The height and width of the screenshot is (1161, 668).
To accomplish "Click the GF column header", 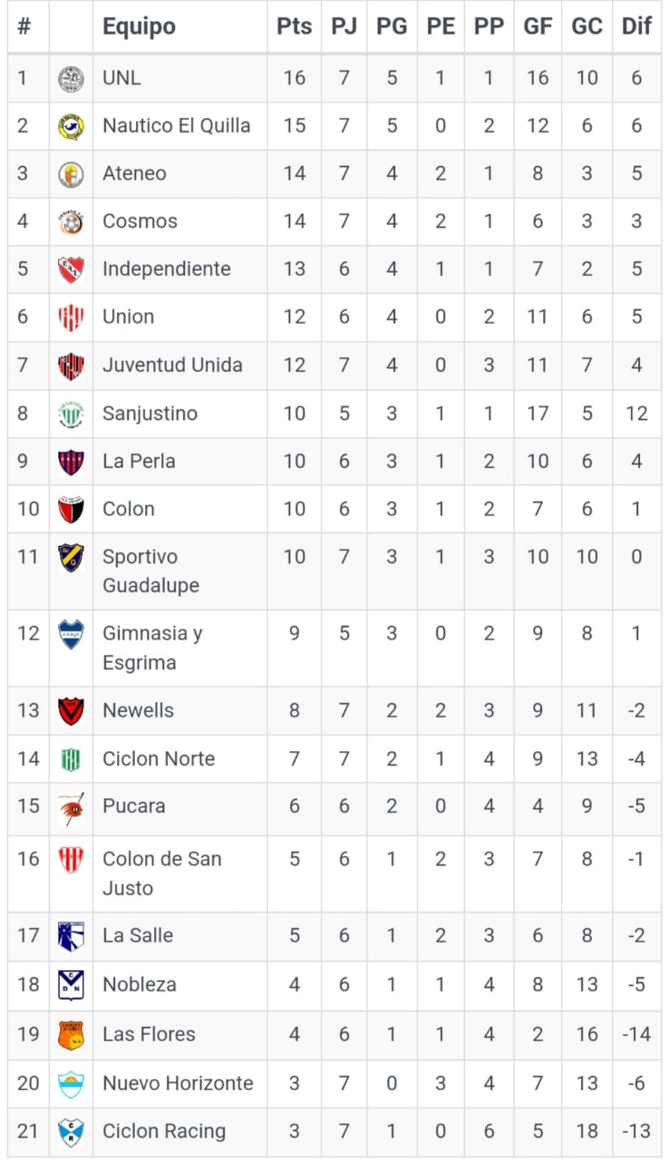I will (x=537, y=26).
